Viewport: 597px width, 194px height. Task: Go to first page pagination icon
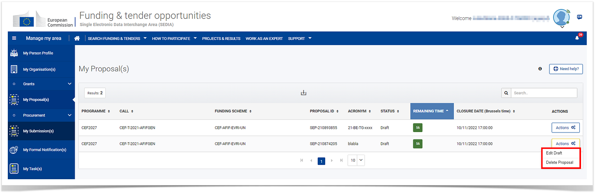pyautogui.click(x=302, y=160)
